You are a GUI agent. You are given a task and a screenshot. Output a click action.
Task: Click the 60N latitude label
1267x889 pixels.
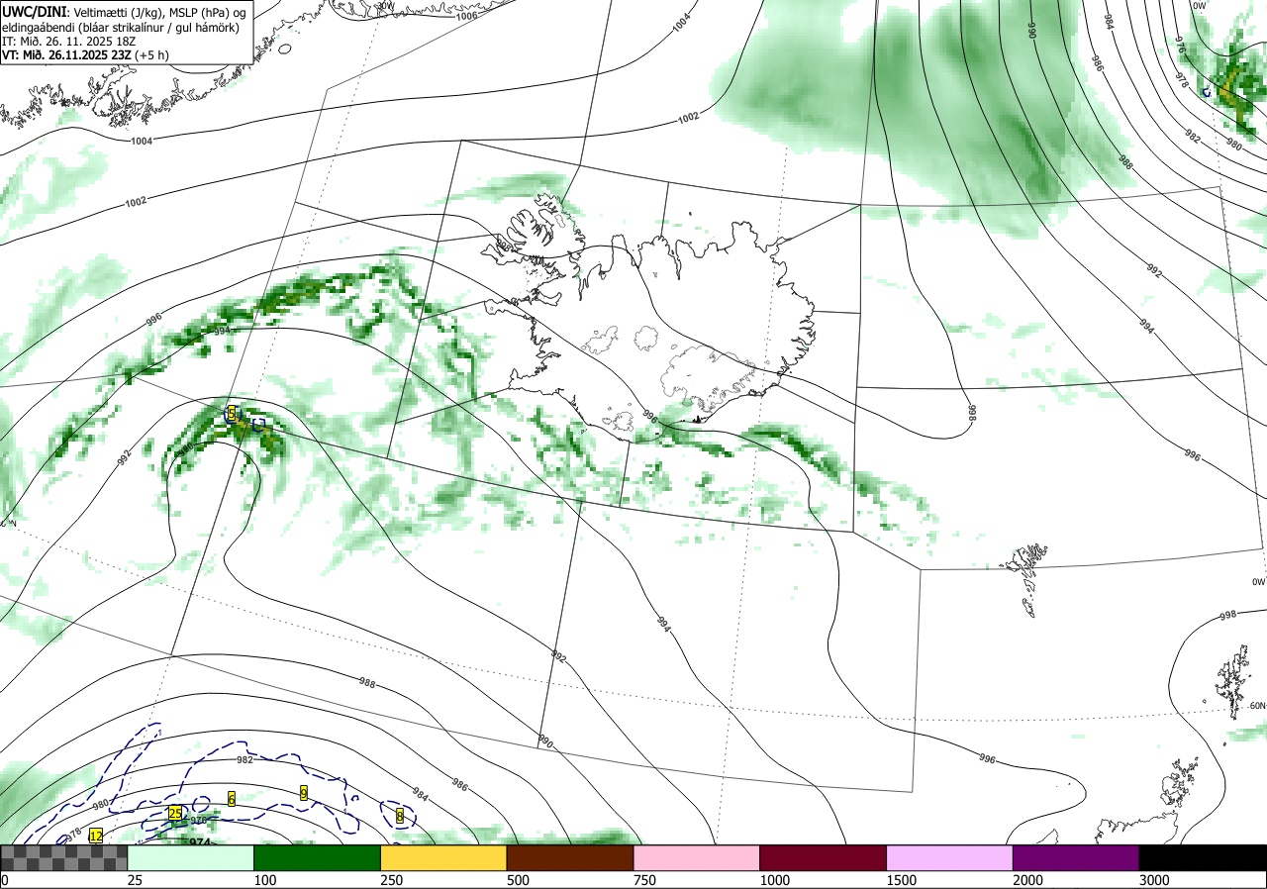(x=1257, y=706)
